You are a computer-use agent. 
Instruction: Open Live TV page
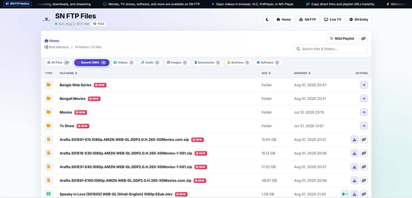[332, 19]
